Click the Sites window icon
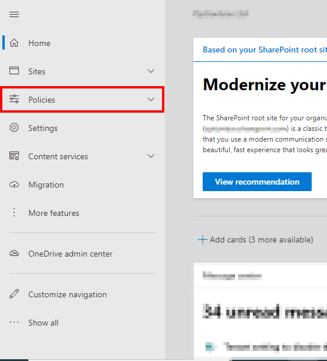Viewport: 327px width, 361px height. [x=14, y=71]
